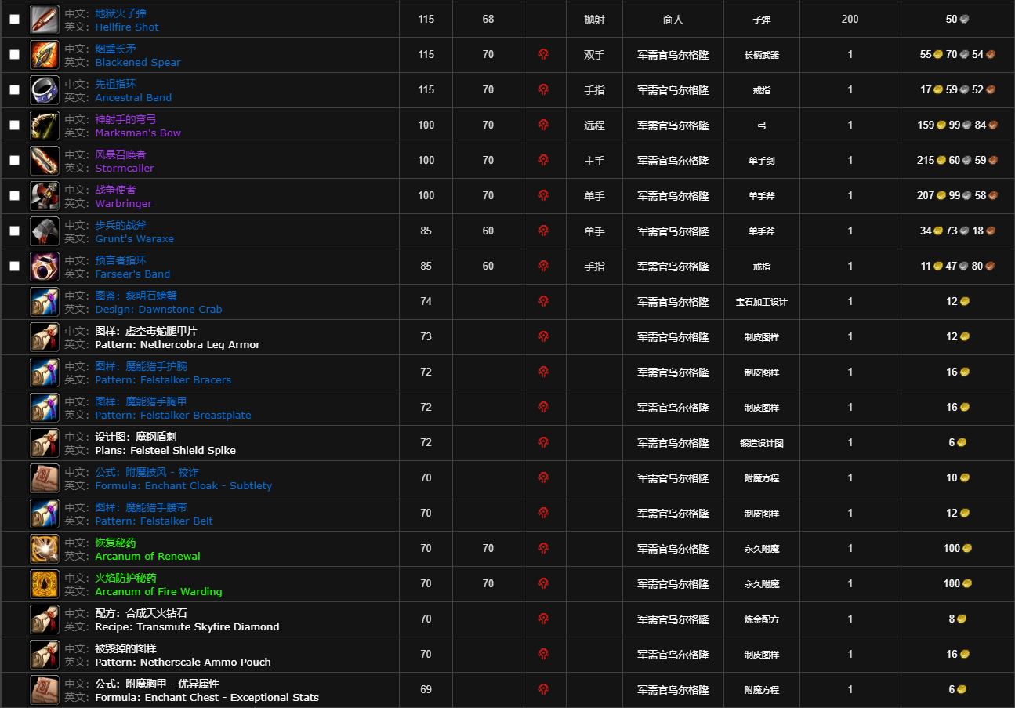Click the 双手 slot cell for Blackened Spear

594,55
